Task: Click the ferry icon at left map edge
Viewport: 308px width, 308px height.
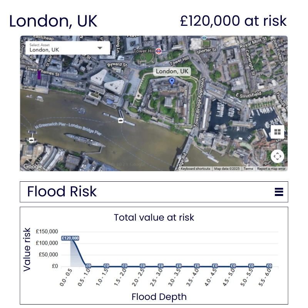Action: 31,140
